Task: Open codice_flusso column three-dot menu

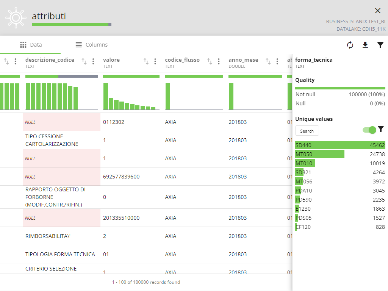Action: 219,61
